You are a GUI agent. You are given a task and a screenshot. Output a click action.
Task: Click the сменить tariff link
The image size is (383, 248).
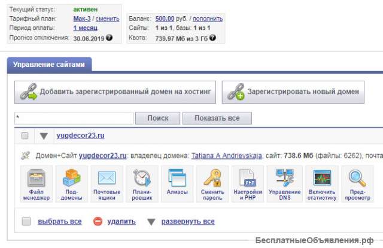tap(108, 19)
